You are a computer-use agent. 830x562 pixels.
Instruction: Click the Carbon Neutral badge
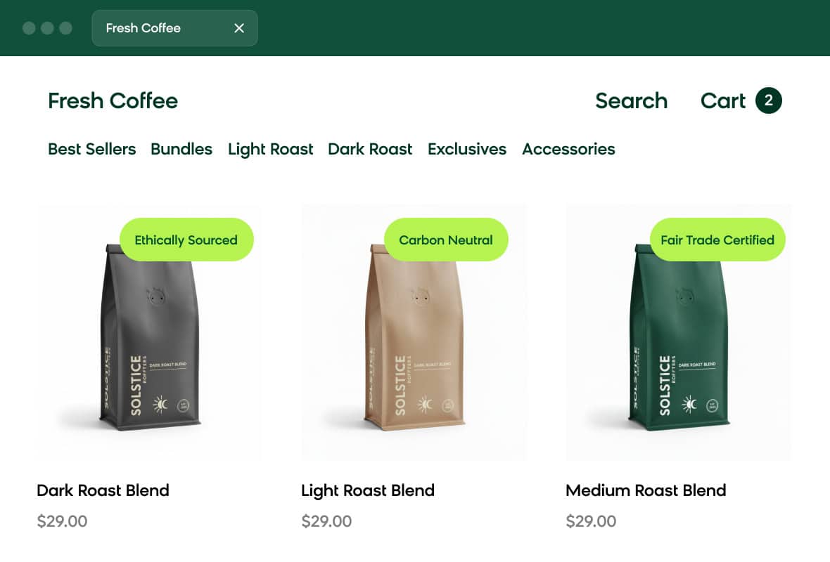446,240
